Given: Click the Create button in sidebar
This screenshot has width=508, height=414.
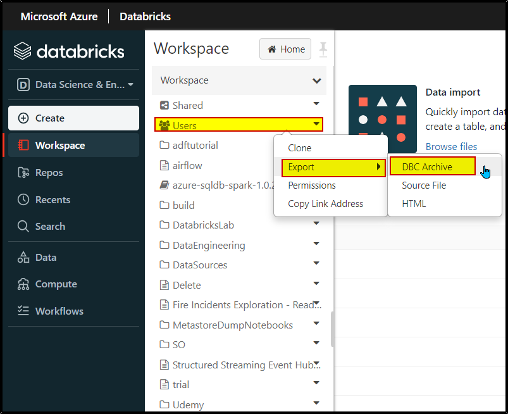Looking at the screenshot, I should (x=73, y=118).
